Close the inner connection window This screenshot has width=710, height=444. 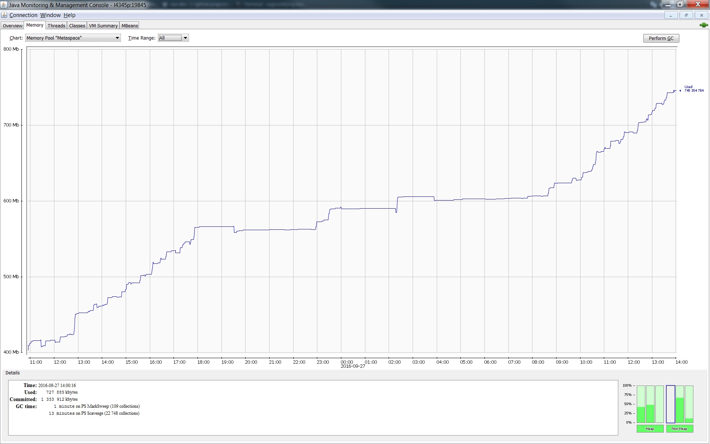point(701,15)
